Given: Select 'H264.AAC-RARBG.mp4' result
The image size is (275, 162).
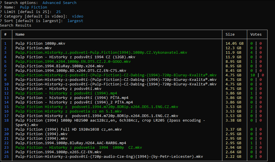Looking at the screenshot, I should coord(71,143).
